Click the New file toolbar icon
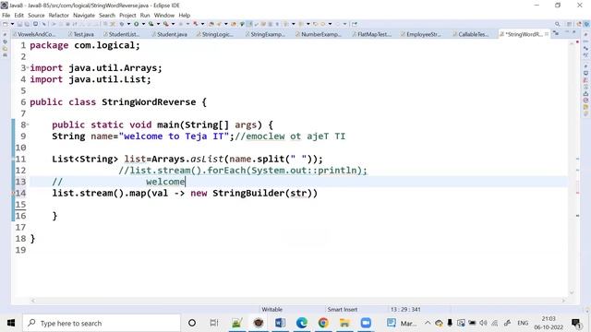The width and height of the screenshot is (591, 332). [x=6, y=24]
